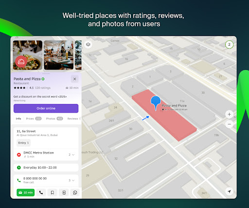The width and height of the screenshot is (249, 208).
Task: Open the map layers icon
Action: pyautogui.click(x=88, y=44)
